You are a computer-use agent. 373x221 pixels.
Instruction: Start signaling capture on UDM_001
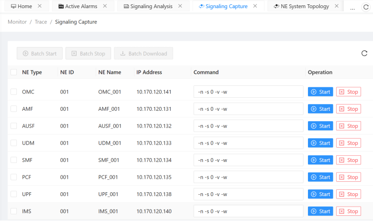coord(320,143)
